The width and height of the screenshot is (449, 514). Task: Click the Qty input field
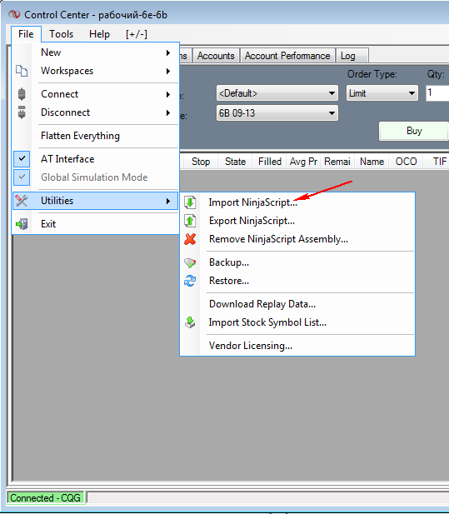(x=437, y=93)
